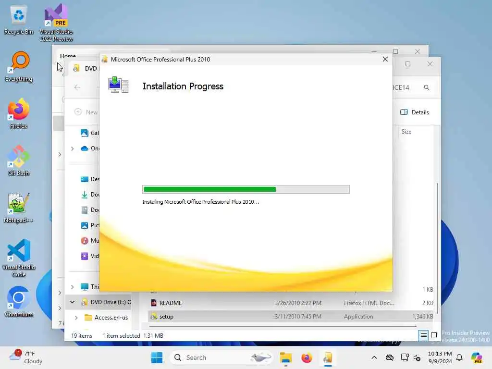Click the New button in File Explorer

pos(86,112)
